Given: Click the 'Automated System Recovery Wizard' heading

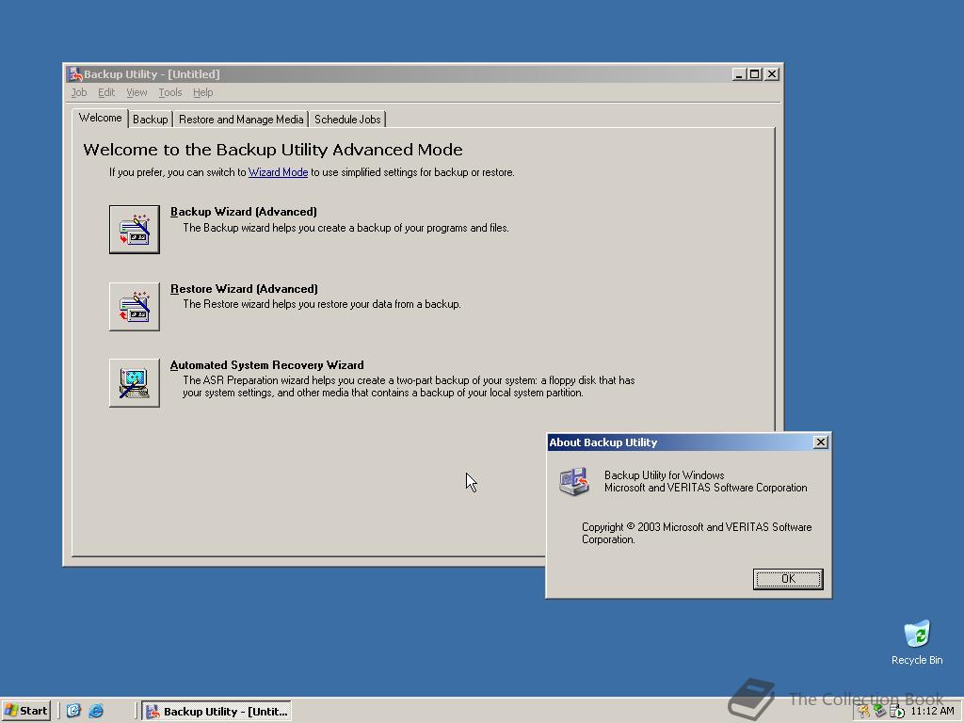Looking at the screenshot, I should 266,365.
